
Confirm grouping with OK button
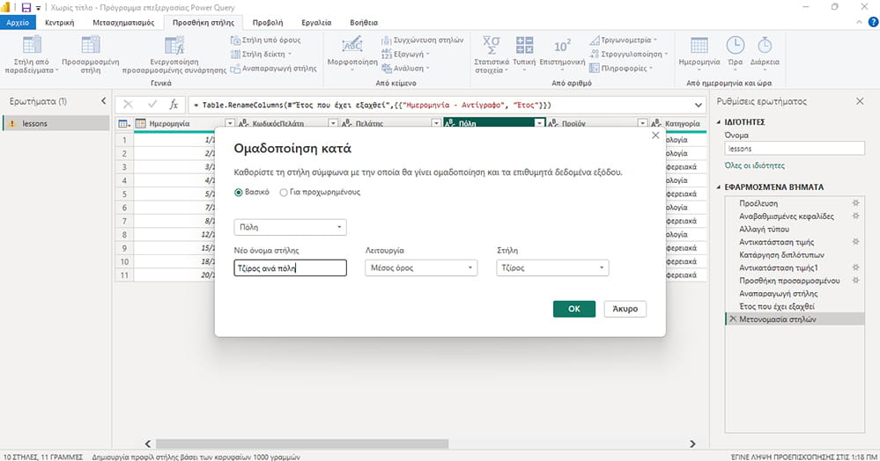pyautogui.click(x=574, y=309)
